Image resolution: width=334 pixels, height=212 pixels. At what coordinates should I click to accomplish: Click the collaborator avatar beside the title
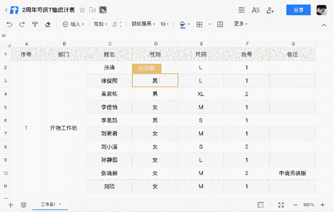click(x=103, y=10)
